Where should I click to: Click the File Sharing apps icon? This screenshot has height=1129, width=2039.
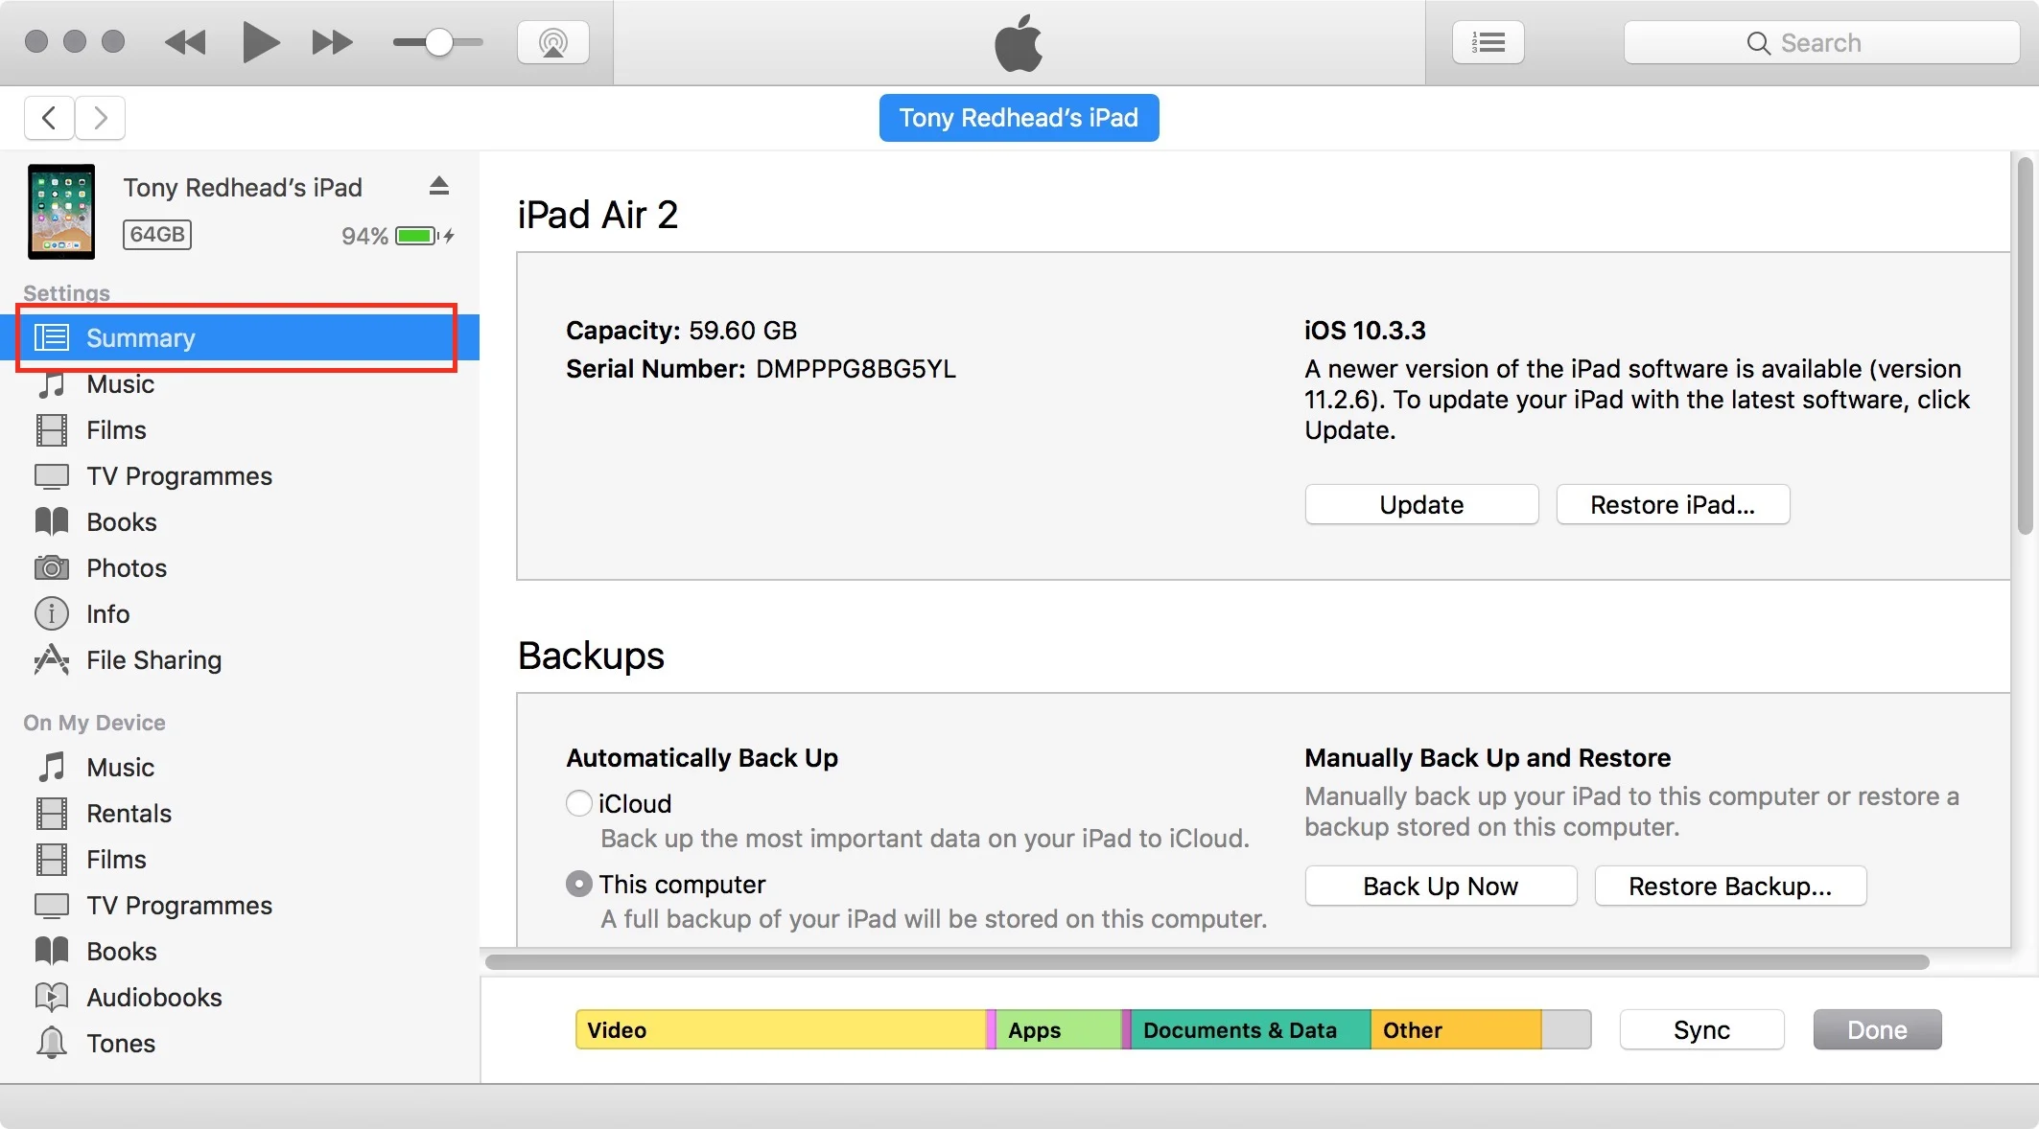pos(52,660)
